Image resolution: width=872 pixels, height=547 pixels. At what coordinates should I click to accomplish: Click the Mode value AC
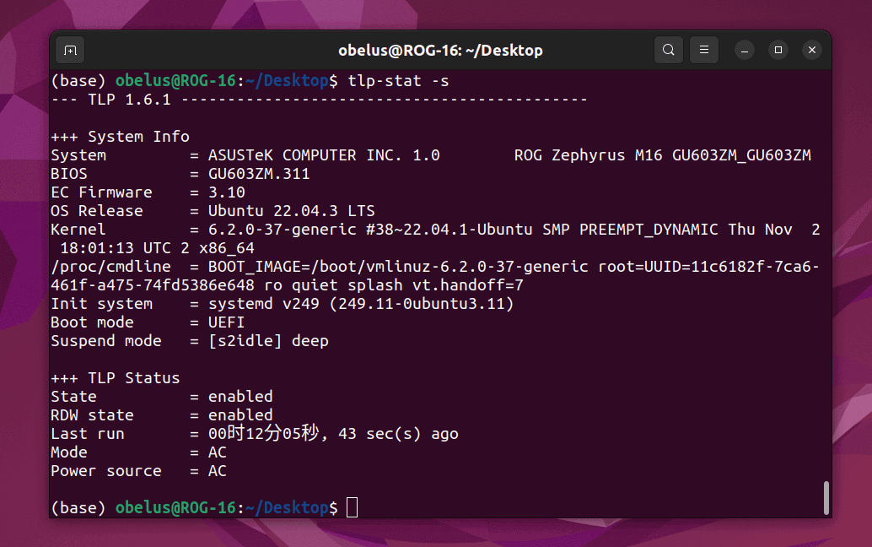click(218, 452)
